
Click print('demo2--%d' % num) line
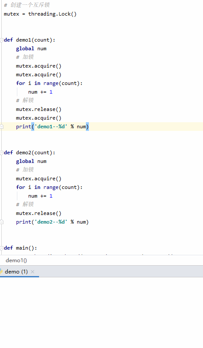point(52,222)
